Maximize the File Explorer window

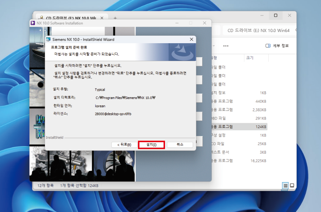276,15
